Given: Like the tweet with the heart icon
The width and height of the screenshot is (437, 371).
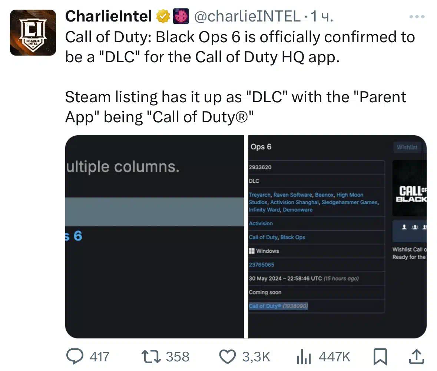Looking at the screenshot, I should (x=228, y=357).
